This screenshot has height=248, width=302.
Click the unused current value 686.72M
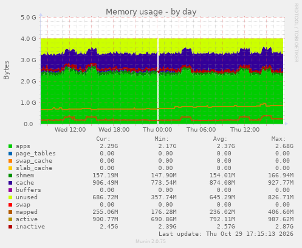coord(105,197)
